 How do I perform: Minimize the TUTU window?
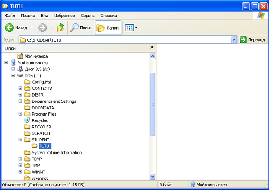point(246,7)
